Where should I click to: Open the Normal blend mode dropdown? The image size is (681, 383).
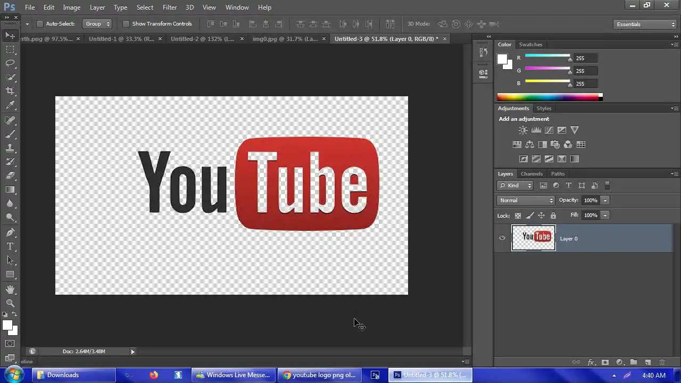526,201
